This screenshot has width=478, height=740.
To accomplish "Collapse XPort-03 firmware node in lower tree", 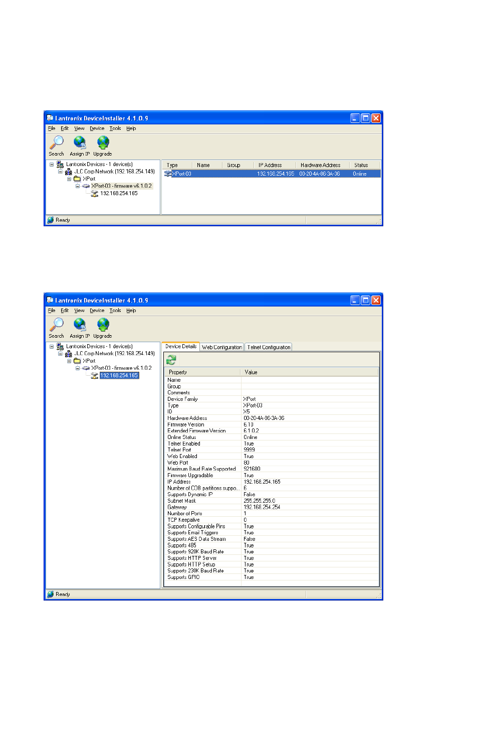I will click(78, 368).
